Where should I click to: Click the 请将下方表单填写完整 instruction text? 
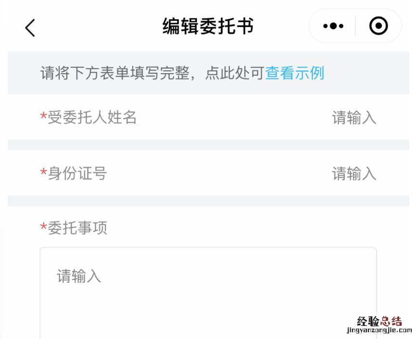click(x=152, y=73)
